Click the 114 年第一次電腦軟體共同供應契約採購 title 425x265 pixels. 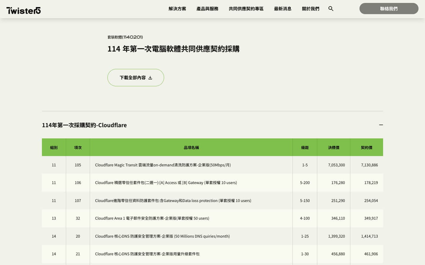(x=174, y=49)
